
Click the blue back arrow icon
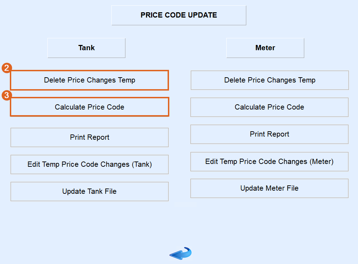coord(180,253)
